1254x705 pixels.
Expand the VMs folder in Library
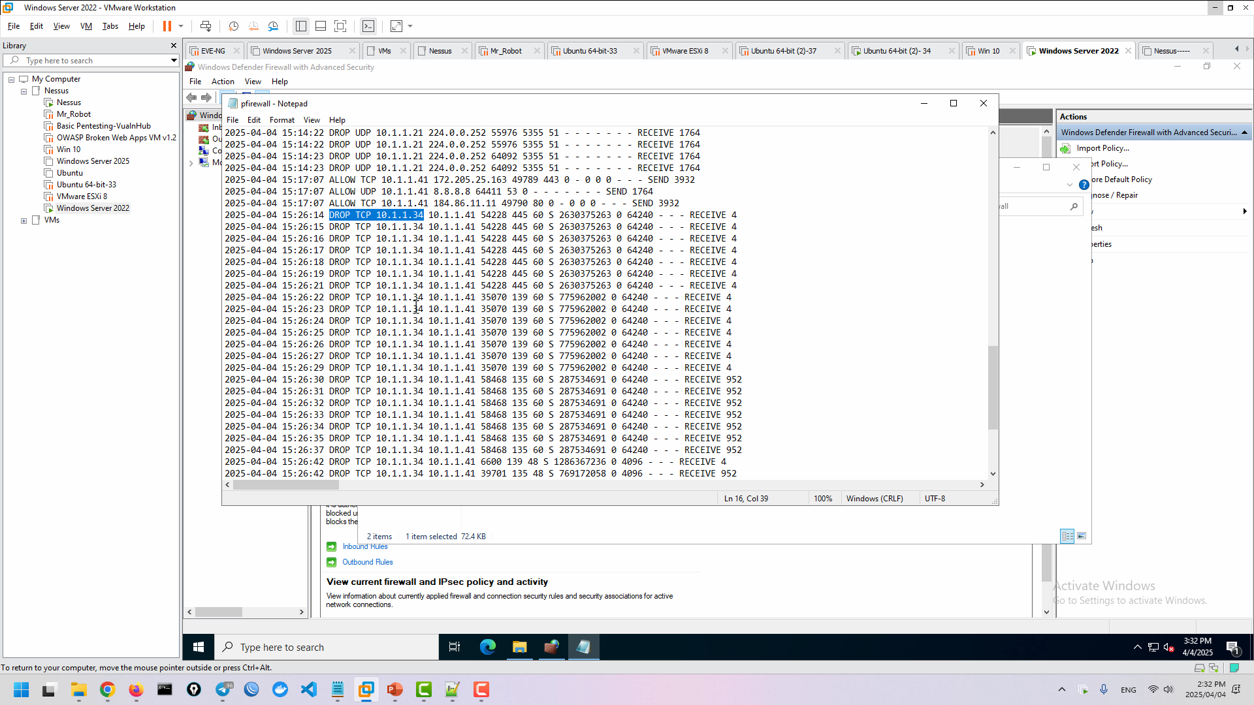[24, 221]
